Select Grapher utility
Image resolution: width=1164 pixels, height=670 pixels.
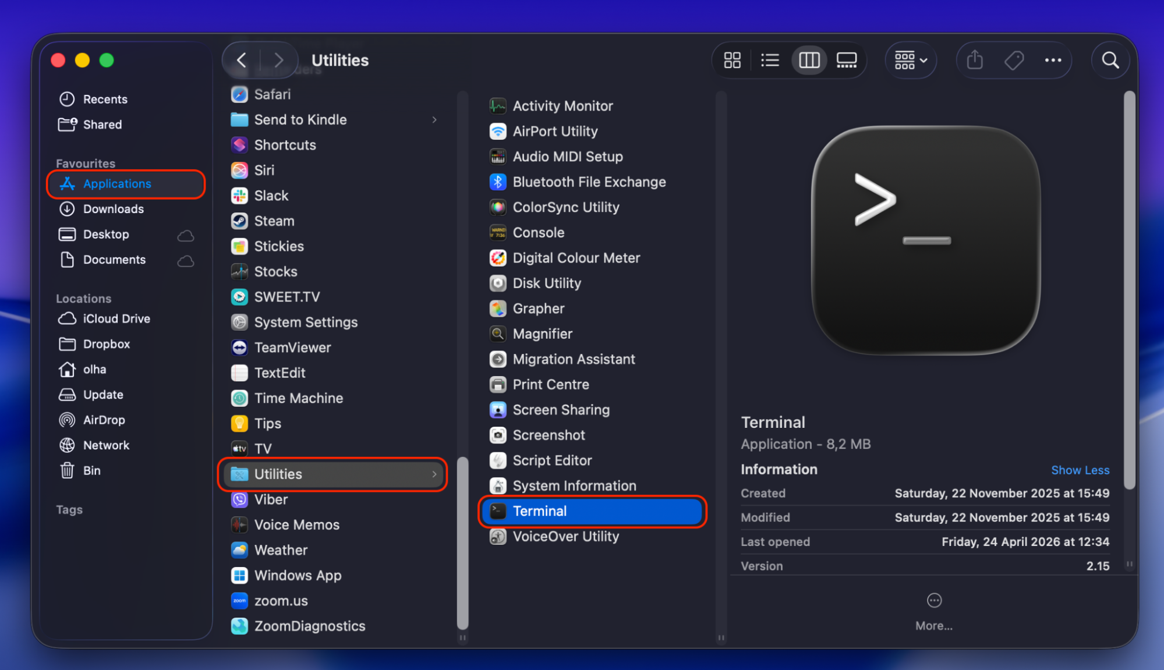tap(538, 309)
